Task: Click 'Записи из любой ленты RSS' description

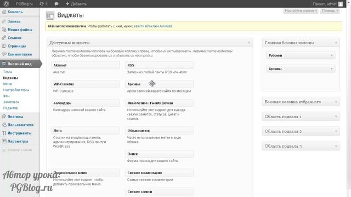Action: click(x=157, y=72)
